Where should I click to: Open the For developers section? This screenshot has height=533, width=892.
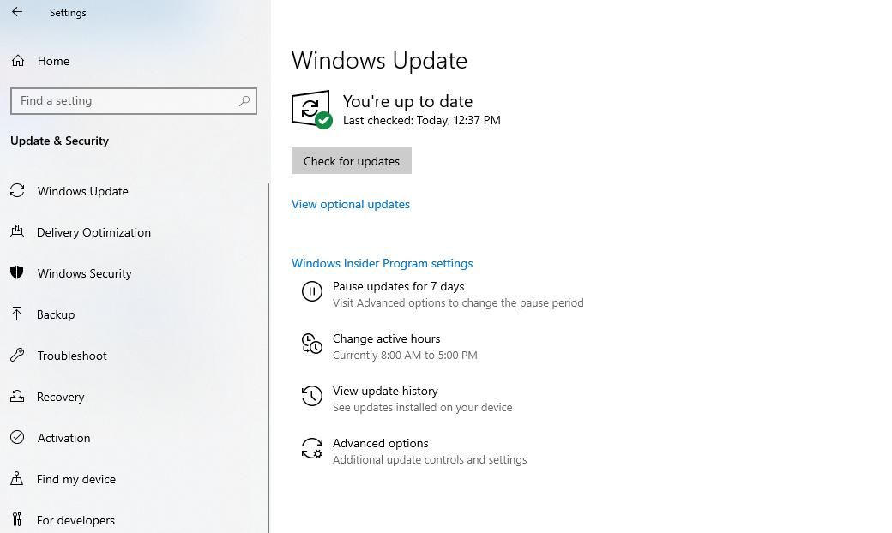pos(75,520)
